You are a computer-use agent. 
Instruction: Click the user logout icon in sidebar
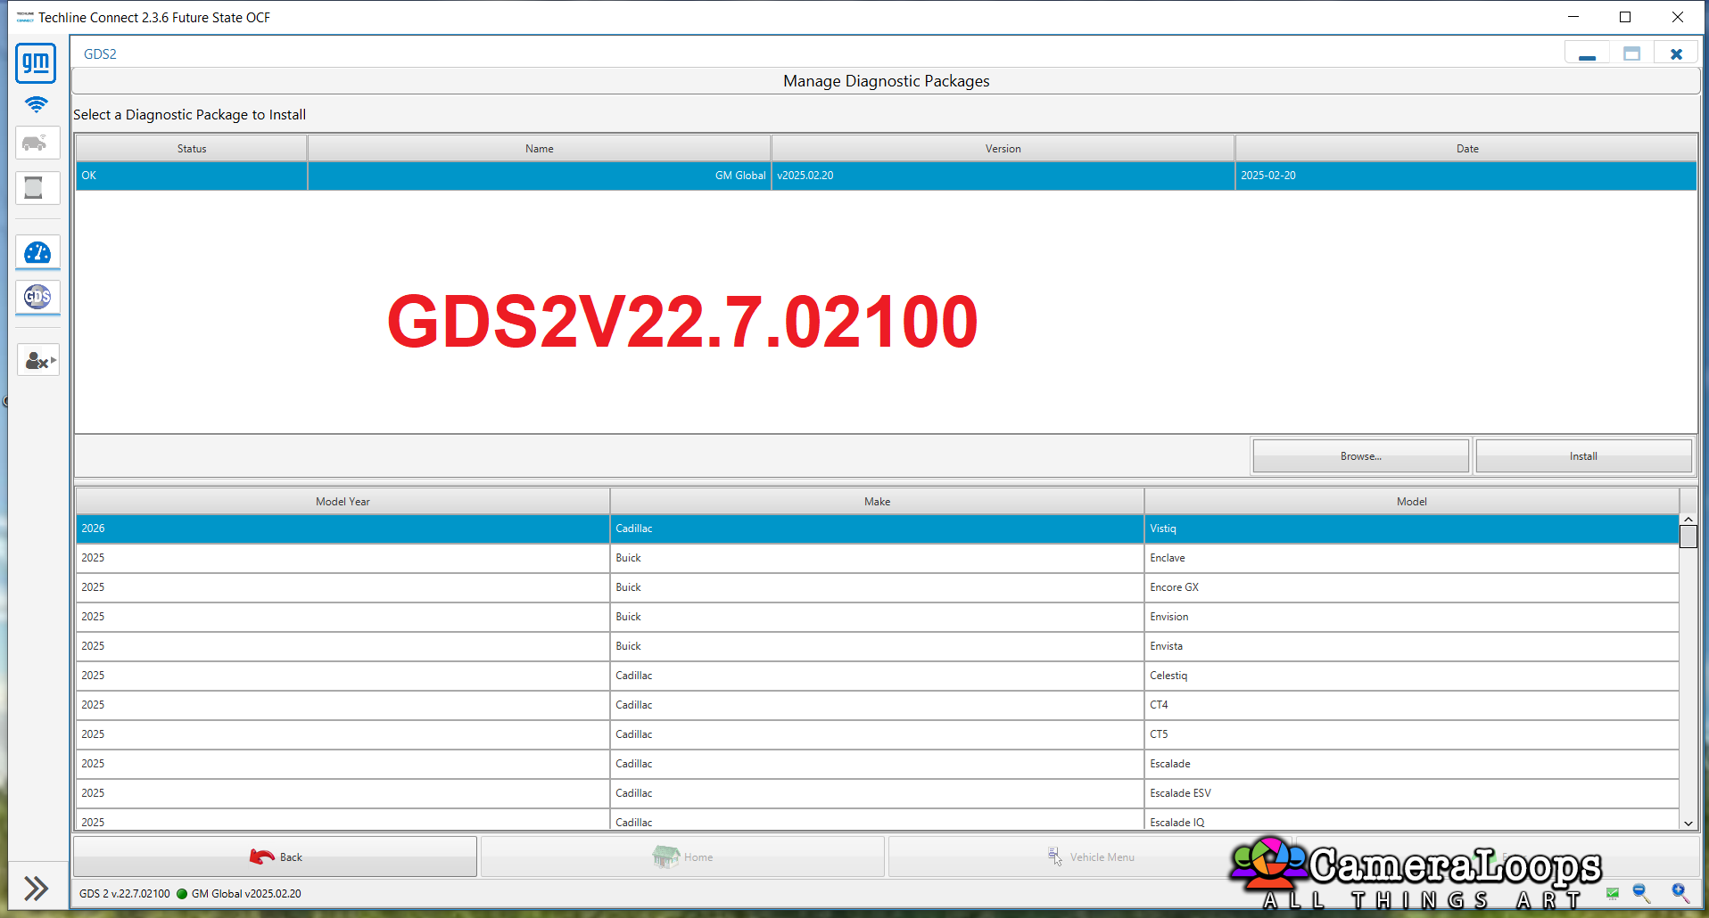(x=37, y=359)
